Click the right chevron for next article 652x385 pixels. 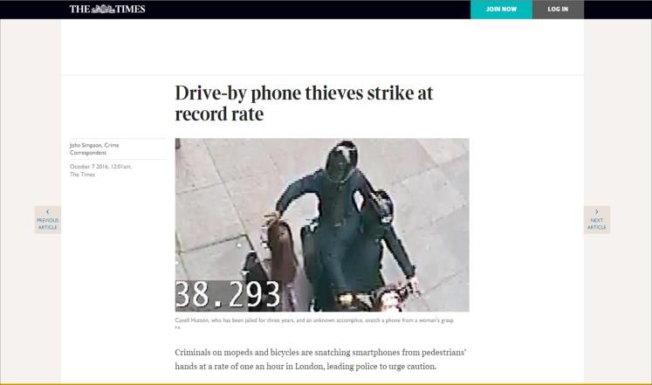pyautogui.click(x=597, y=212)
